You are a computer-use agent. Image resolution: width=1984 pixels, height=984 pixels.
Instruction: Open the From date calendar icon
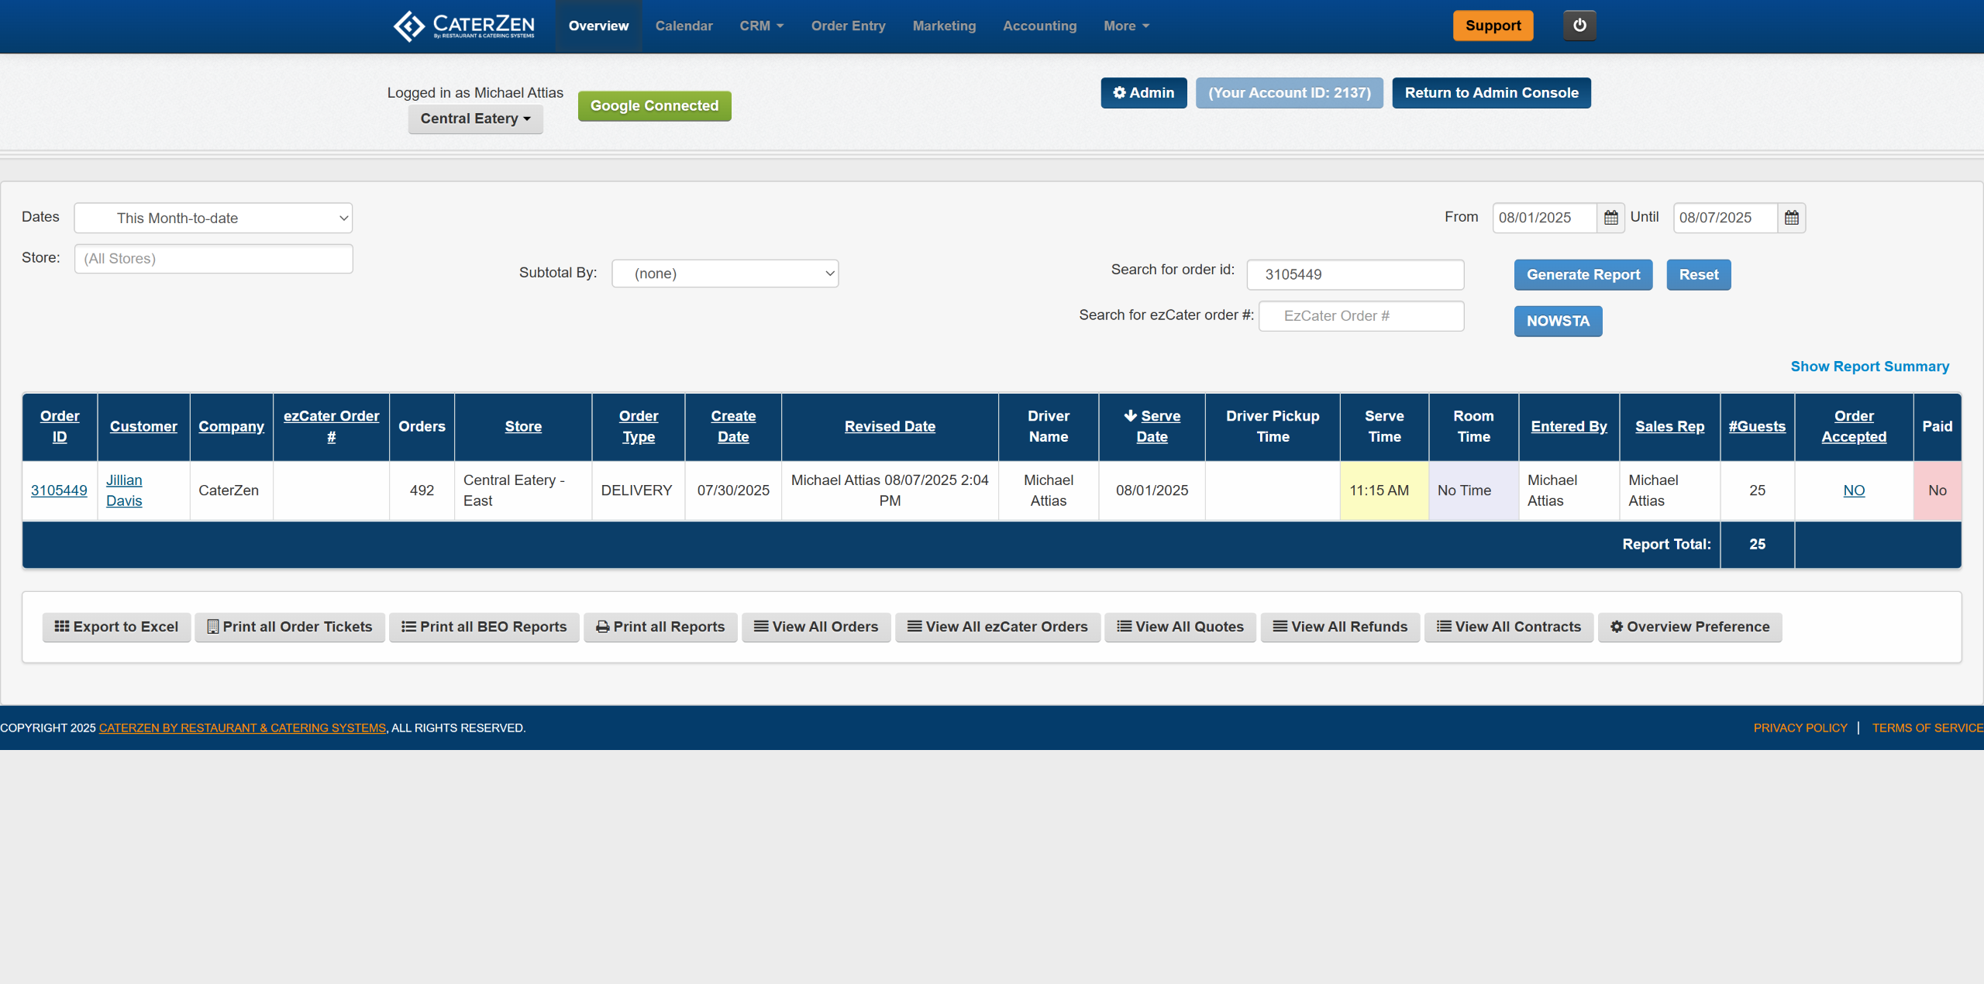(1610, 218)
